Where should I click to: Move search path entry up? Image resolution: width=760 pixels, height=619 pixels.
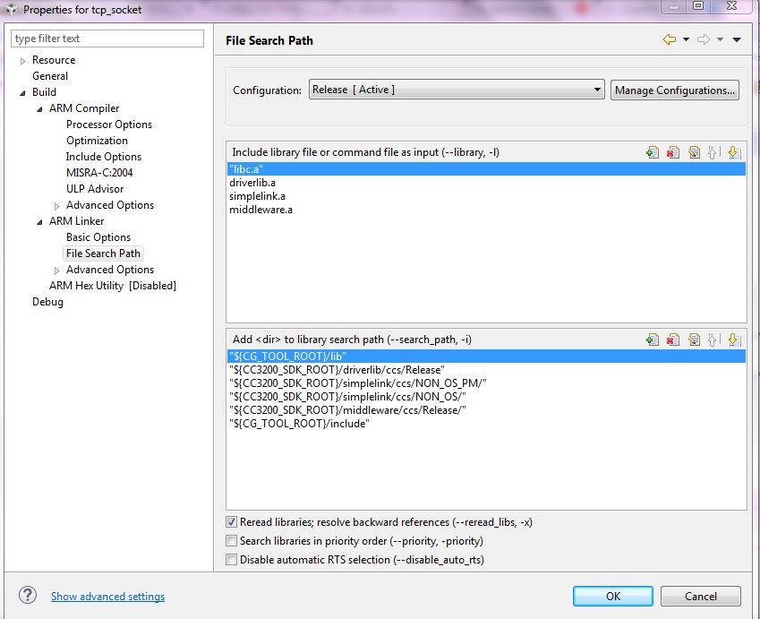coord(712,340)
